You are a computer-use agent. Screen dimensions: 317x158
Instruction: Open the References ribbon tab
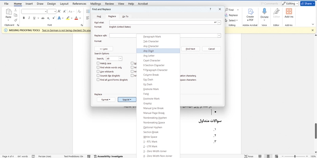click(79, 4)
